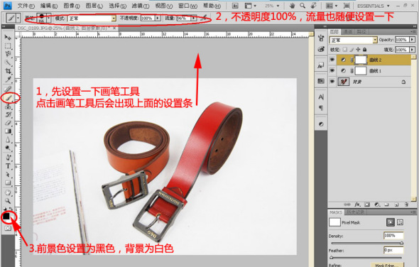Select the Move tool
Image resolution: width=419 pixels, height=267 pixels.
8,37
